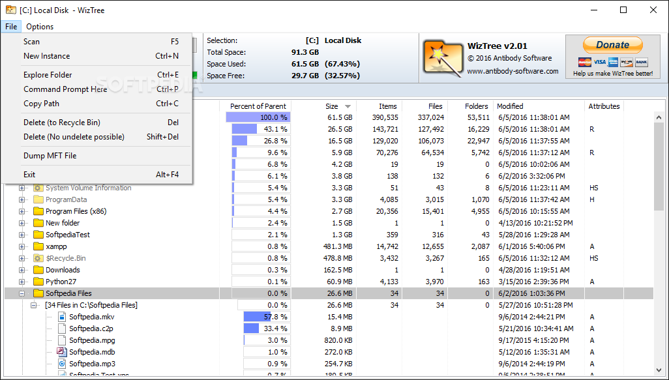Screen dimensions: 669x380
Task: Choose Exit from the File menu
Action: coord(97,175)
